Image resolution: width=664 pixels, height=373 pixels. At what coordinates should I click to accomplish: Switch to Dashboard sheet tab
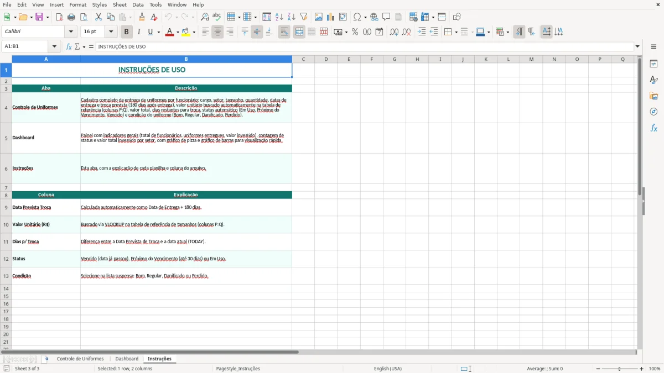point(127,359)
